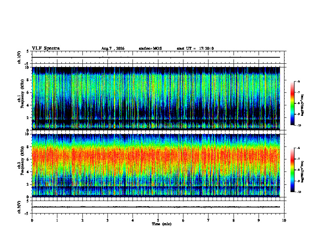Click the "5" tick on ch.1(V) axis
Screen dimensions: 320x247
click(x=27, y=51)
